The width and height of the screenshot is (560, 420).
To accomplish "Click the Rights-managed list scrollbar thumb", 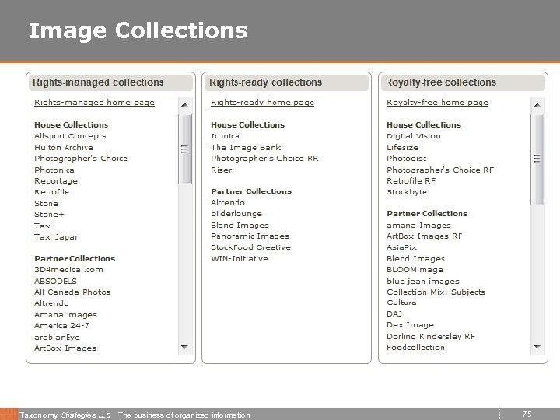I will [184, 149].
